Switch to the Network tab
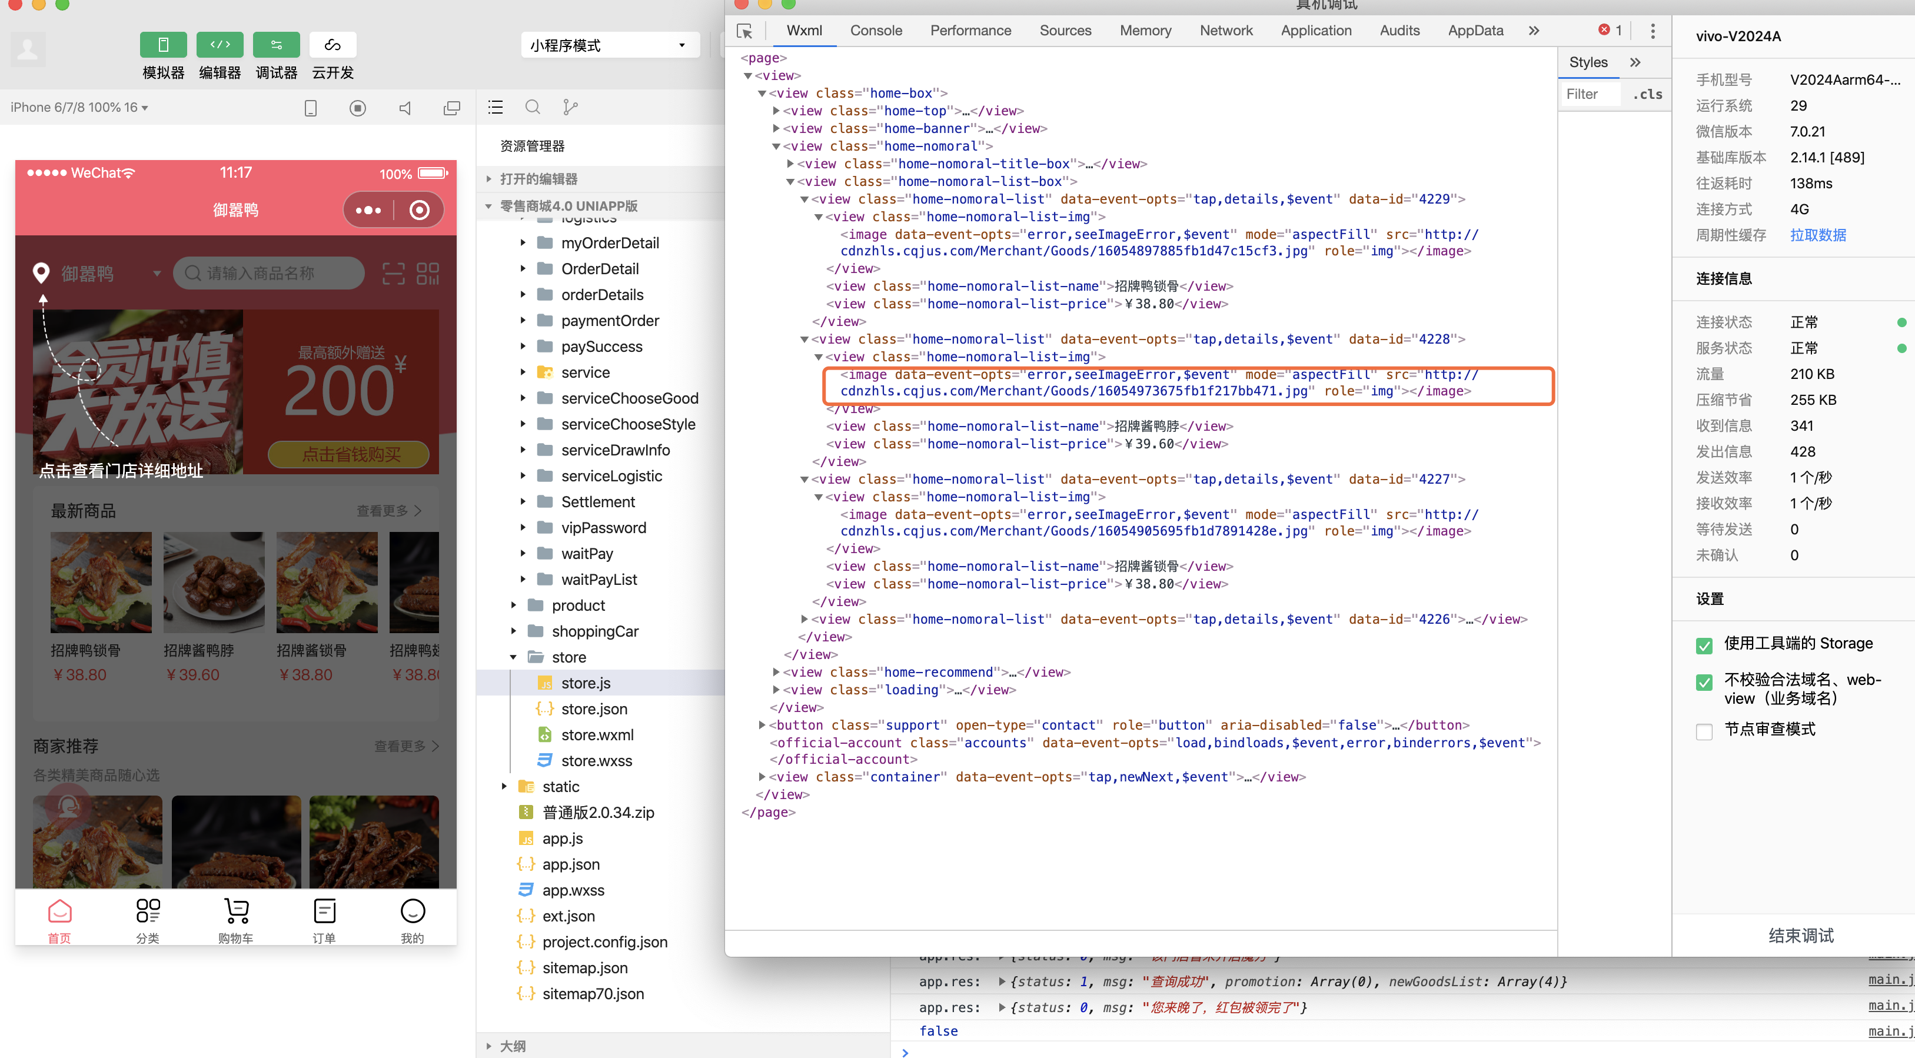The height and width of the screenshot is (1058, 1915). pos(1225,31)
